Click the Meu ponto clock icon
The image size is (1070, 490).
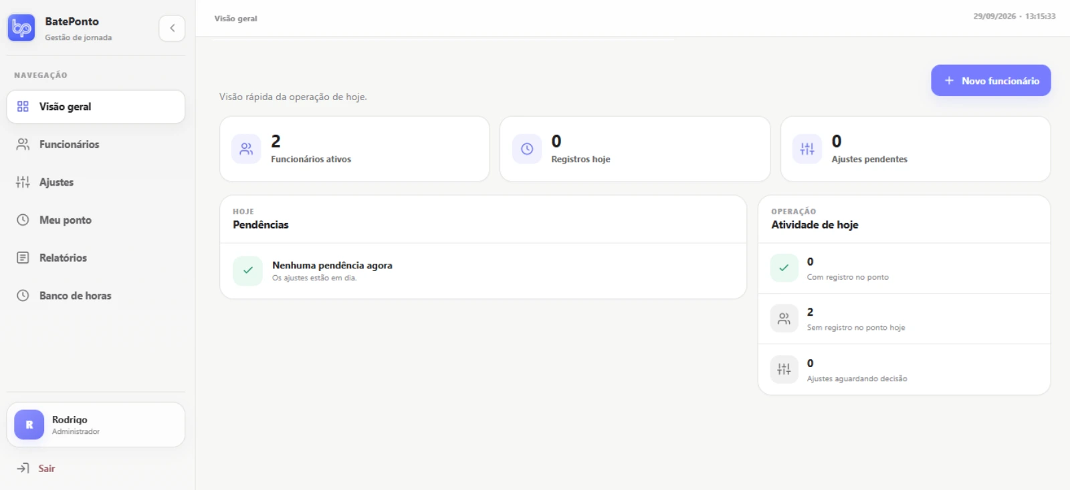pos(23,220)
